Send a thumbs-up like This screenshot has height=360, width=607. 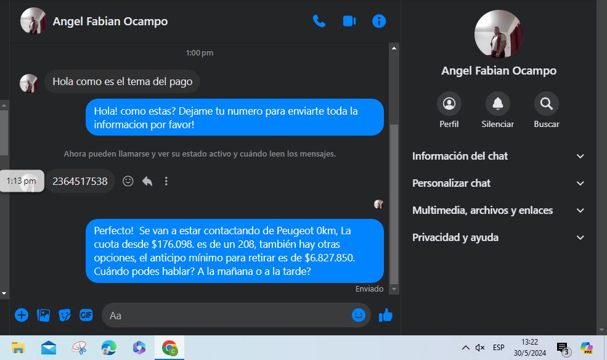(386, 315)
